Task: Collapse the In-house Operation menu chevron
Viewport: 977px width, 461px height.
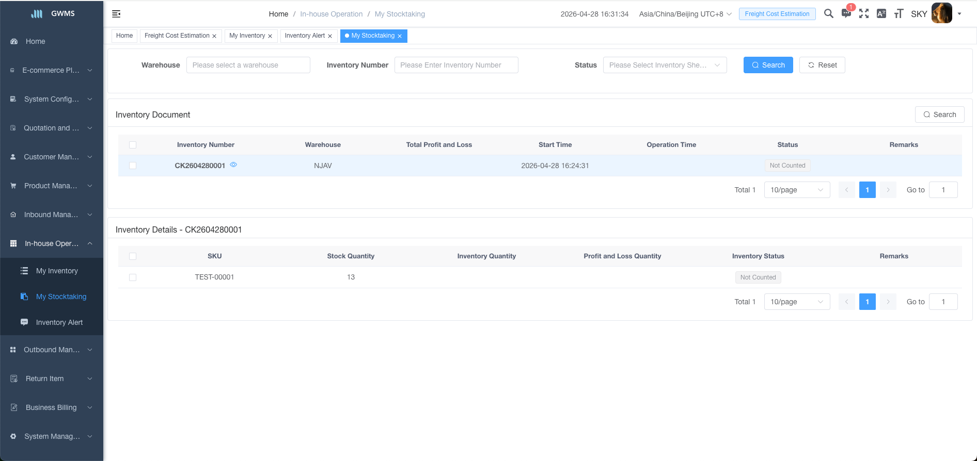Action: 90,243
